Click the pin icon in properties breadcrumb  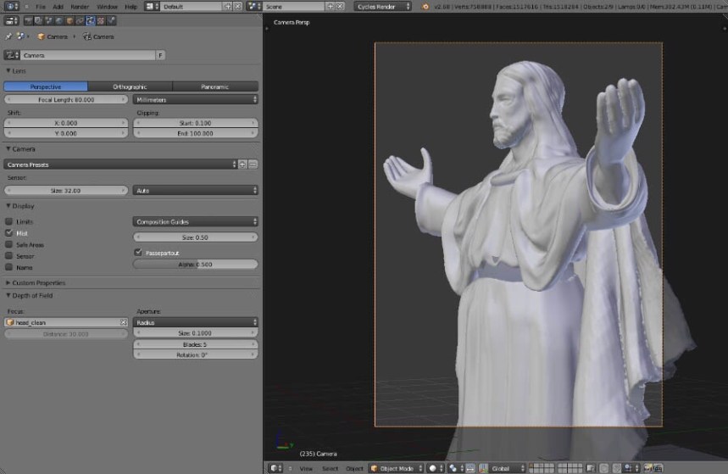[x=10, y=36]
